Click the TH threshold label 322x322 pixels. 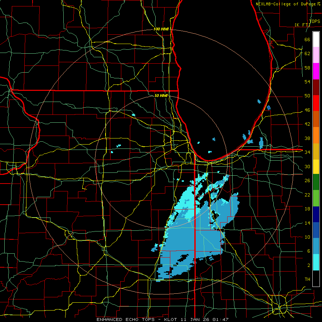pos(307,279)
